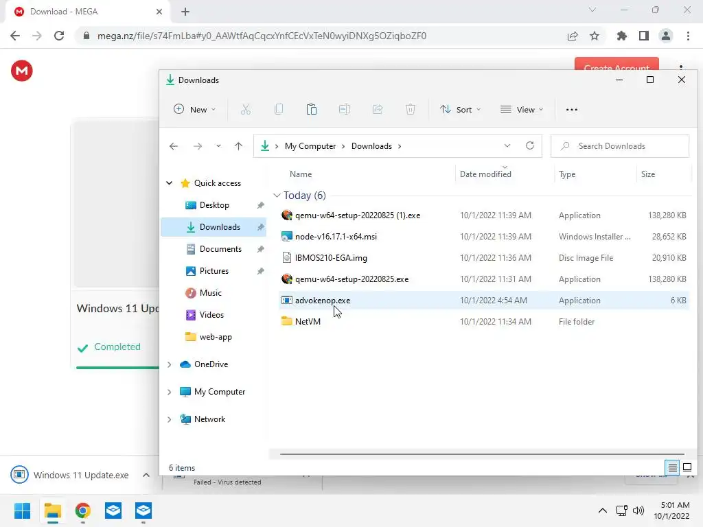703x527 pixels.
Task: Click the MEGA logo on the webpage
Action: pos(21,71)
